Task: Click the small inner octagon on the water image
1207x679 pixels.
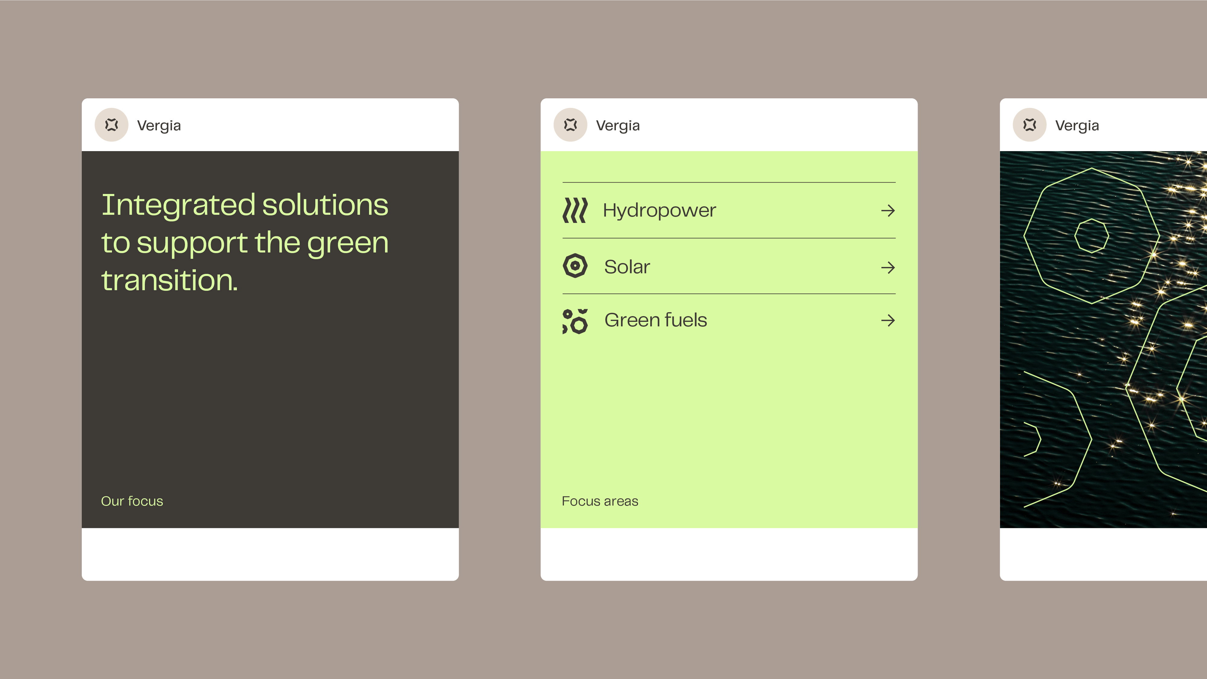Action: pyautogui.click(x=1091, y=236)
